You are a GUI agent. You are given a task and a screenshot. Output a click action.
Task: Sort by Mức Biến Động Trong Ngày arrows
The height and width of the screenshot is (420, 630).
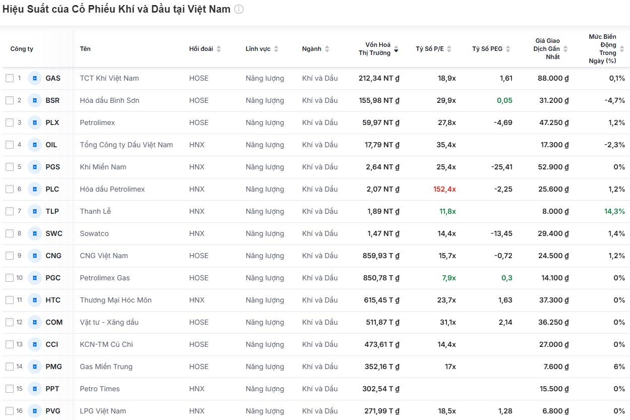(x=621, y=49)
